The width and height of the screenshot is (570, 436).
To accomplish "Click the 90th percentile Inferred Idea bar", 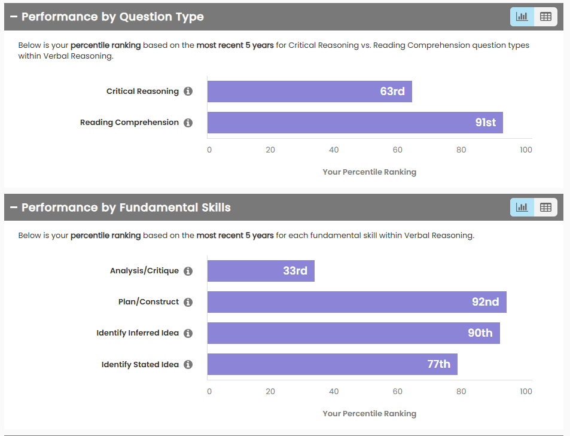I will coord(353,333).
